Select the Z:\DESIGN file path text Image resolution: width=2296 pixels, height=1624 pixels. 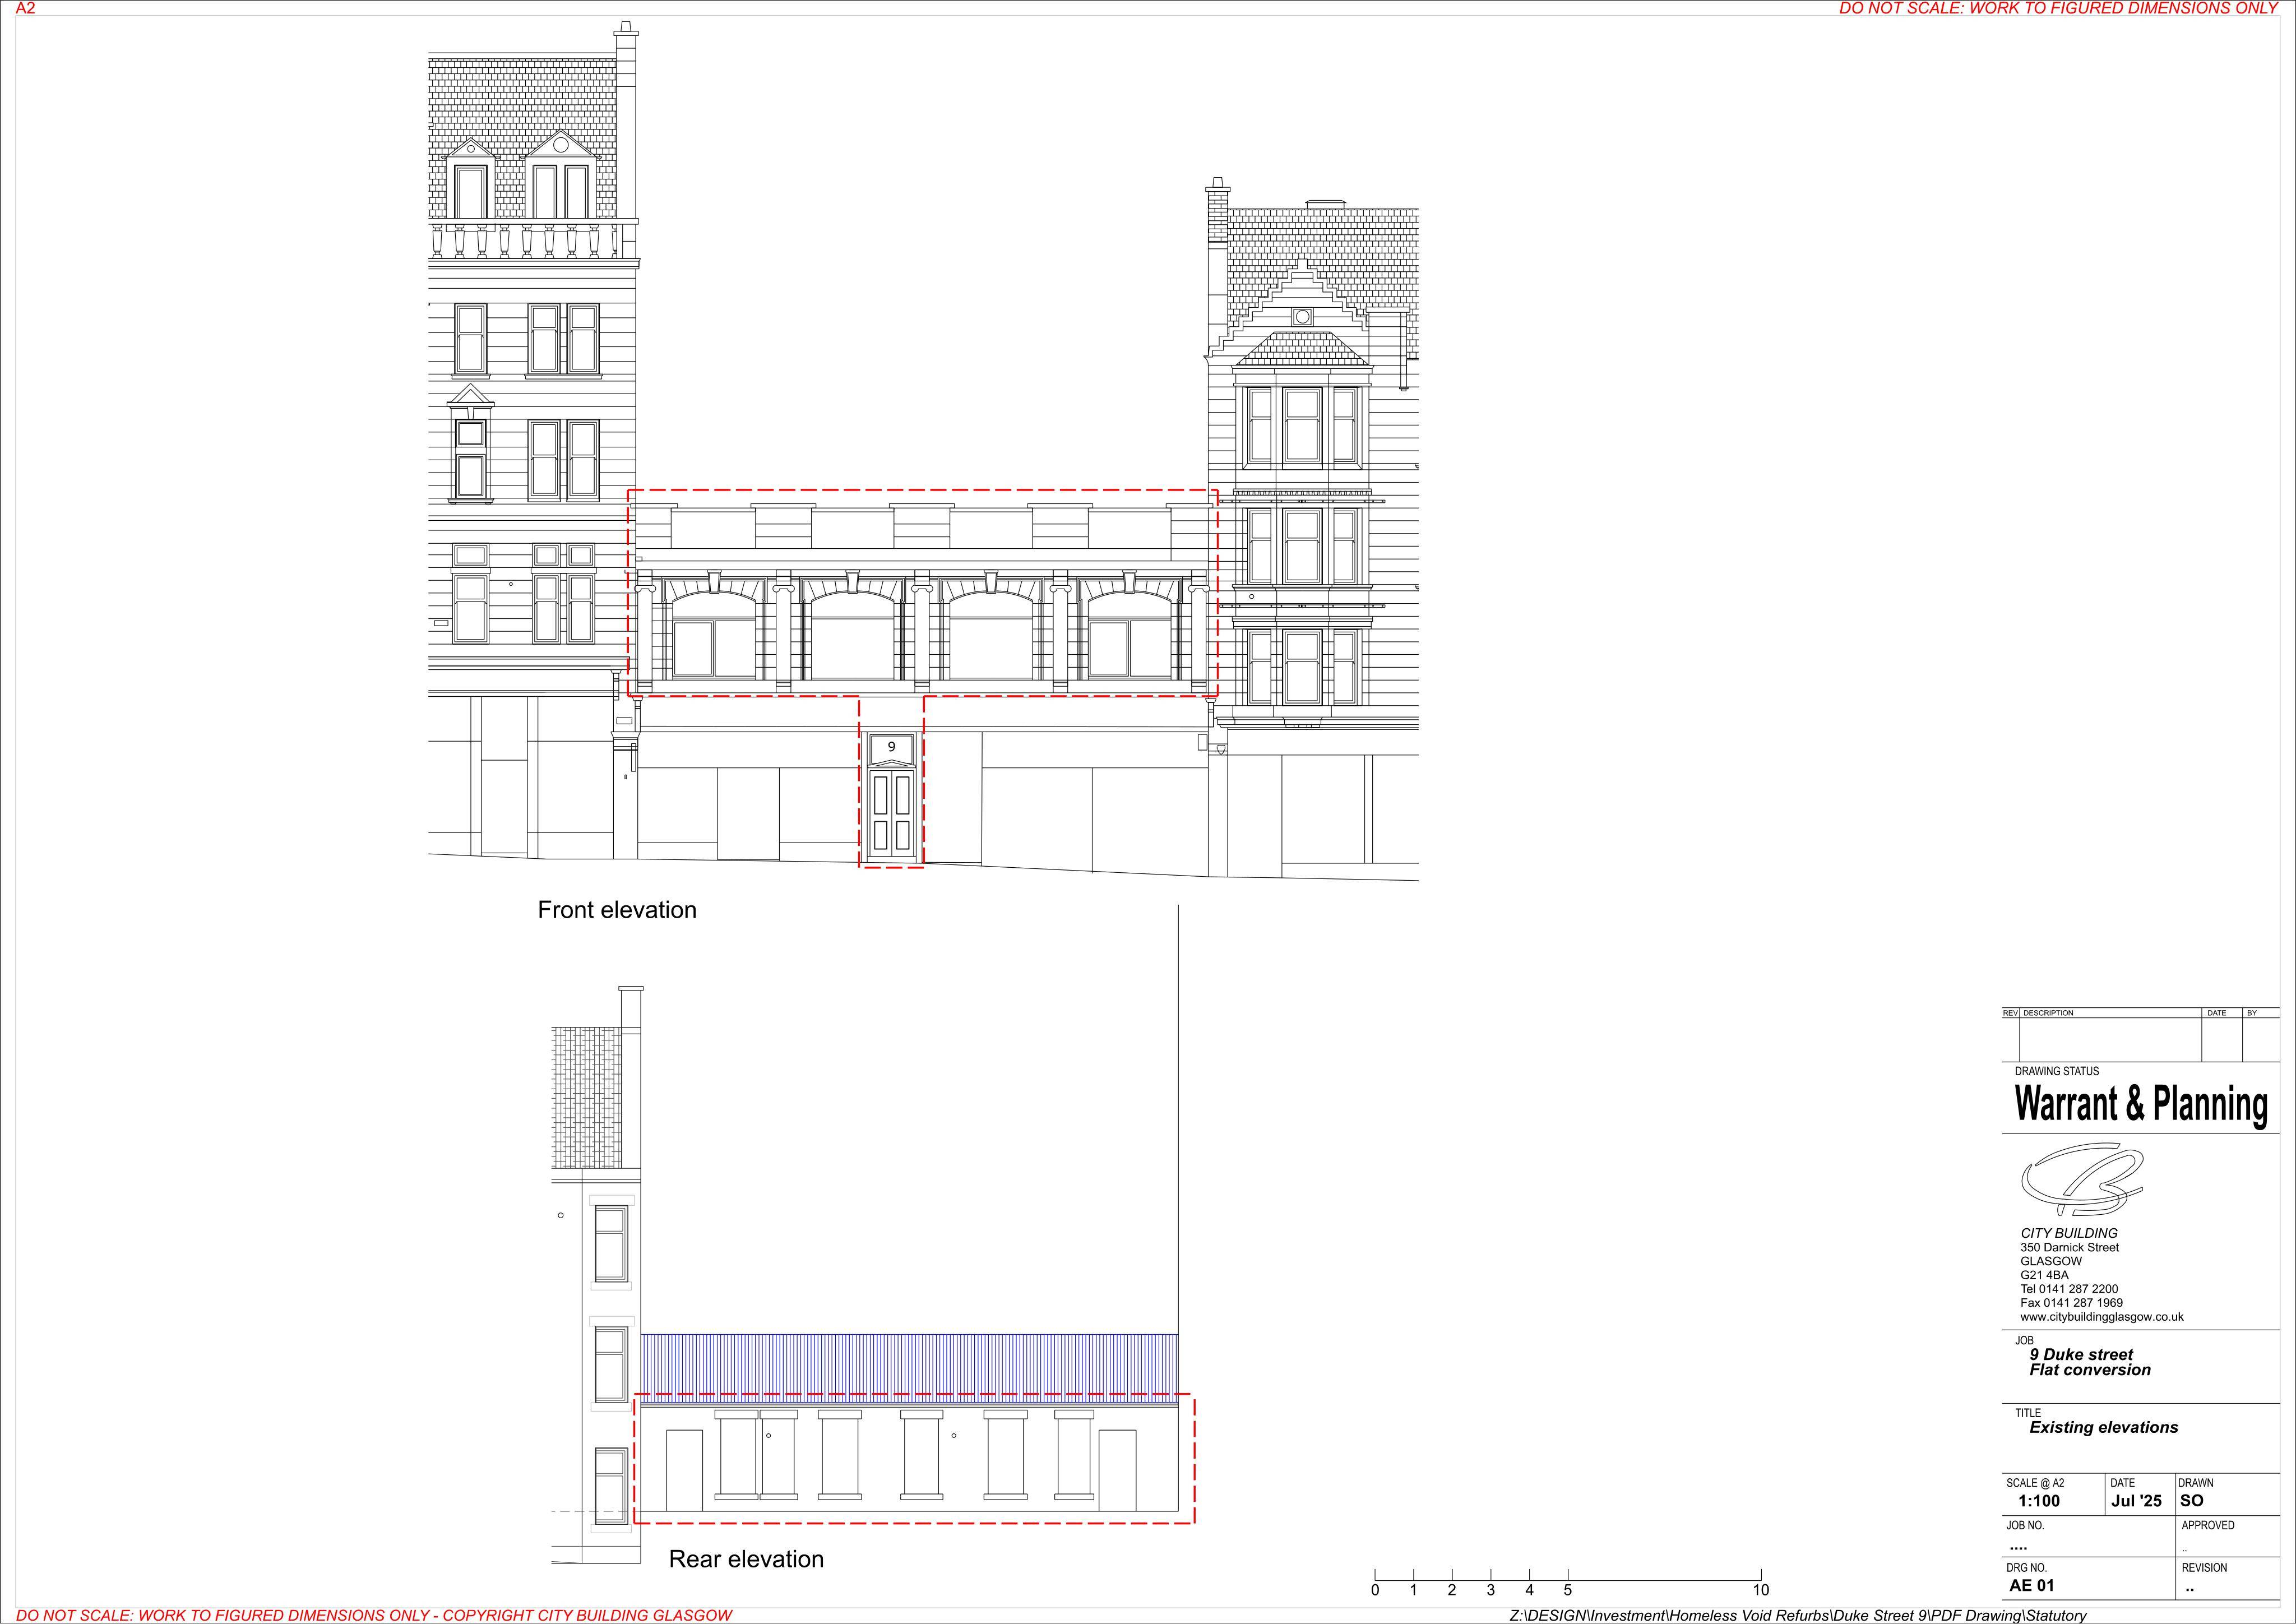click(x=1798, y=1615)
